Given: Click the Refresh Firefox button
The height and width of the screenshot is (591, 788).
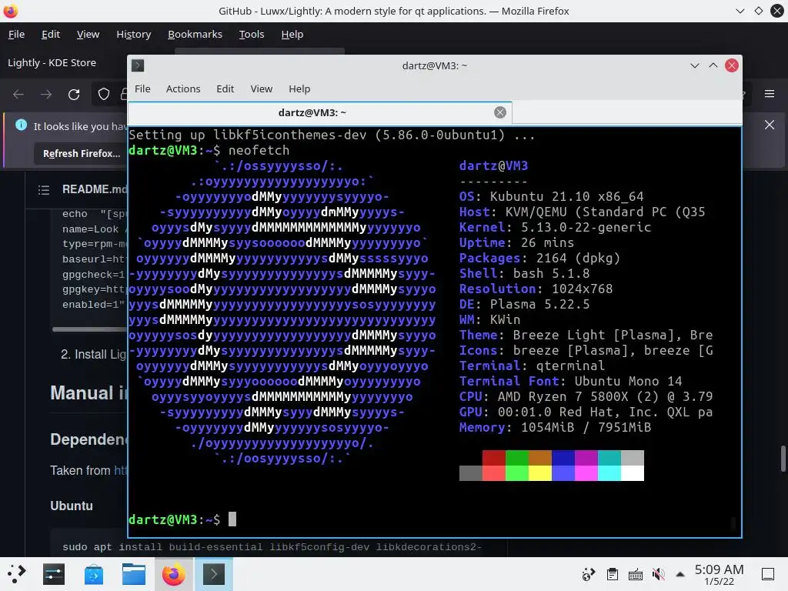Looking at the screenshot, I should (81, 153).
